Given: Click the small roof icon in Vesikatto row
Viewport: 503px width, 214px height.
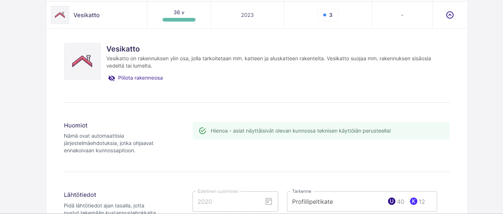Looking at the screenshot, I should tap(60, 15).
